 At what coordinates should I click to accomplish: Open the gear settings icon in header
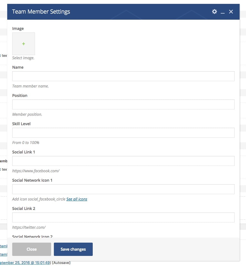coord(214,12)
